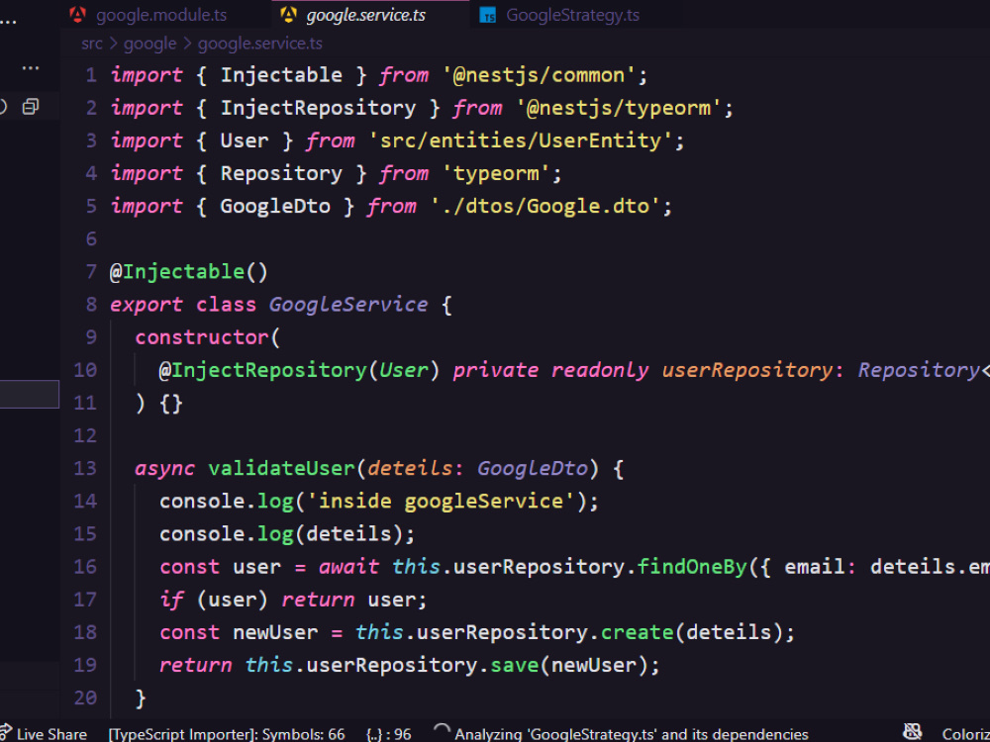Click the '{..} : 96' status bar entry
The width and height of the screenshot is (990, 742).
point(388,734)
